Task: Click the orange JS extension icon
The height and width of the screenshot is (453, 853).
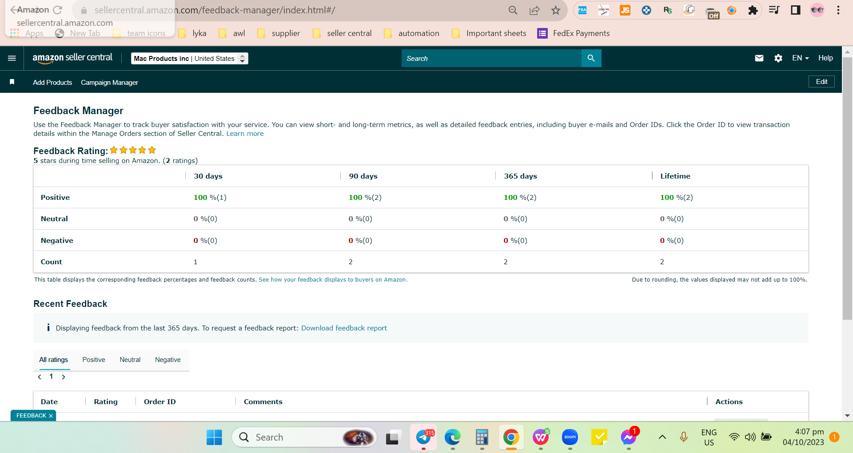Action: click(625, 10)
